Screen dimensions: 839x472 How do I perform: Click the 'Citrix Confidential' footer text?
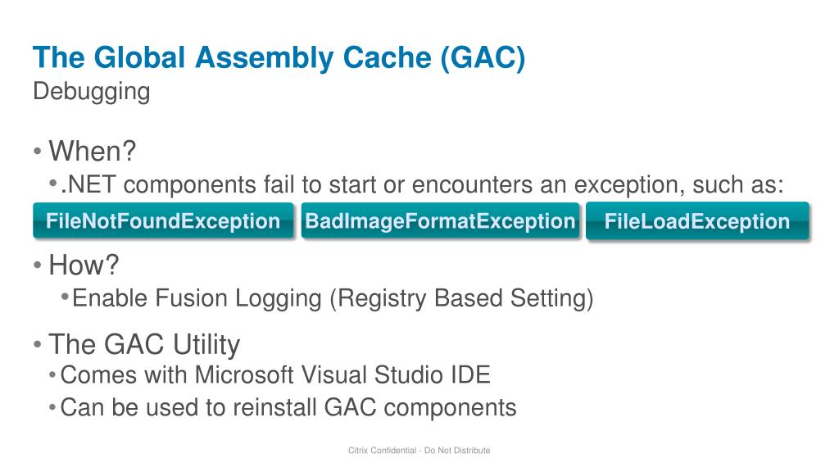(382, 451)
